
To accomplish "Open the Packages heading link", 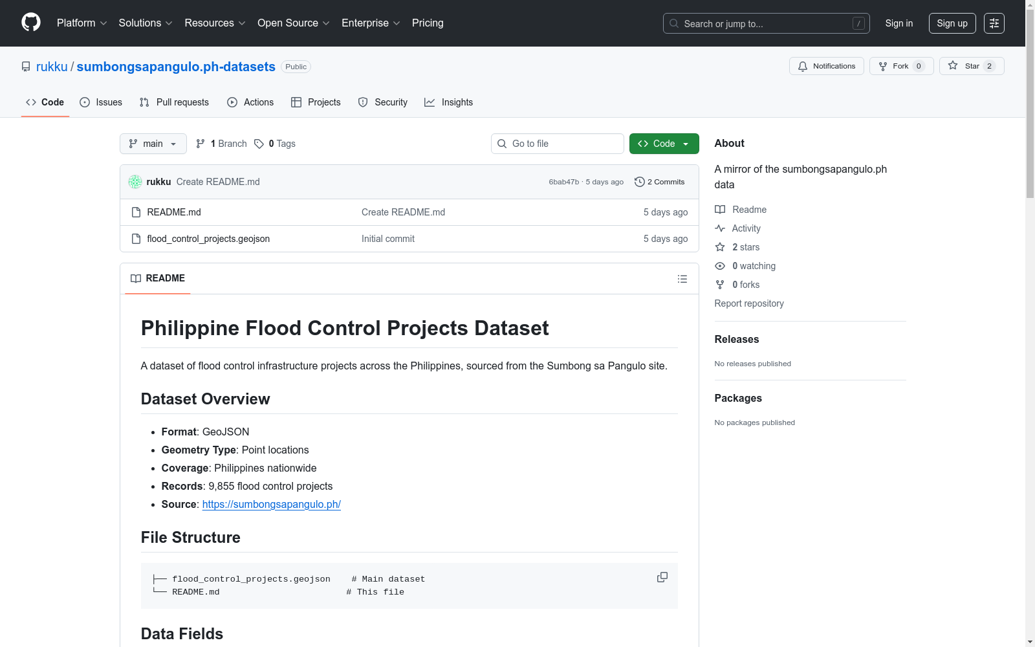I will click(738, 398).
